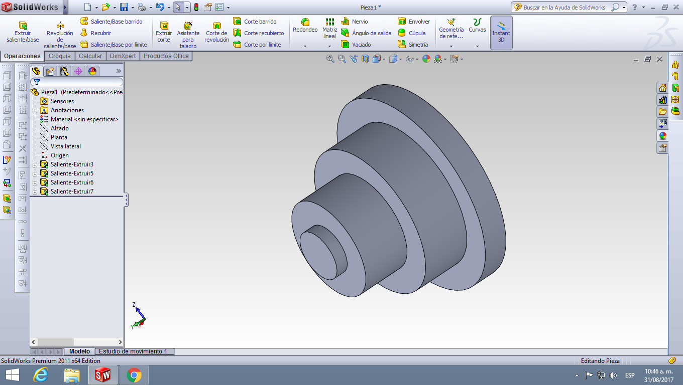Select the Corte de revolución tool
The height and width of the screenshot is (385, 683).
point(216,32)
